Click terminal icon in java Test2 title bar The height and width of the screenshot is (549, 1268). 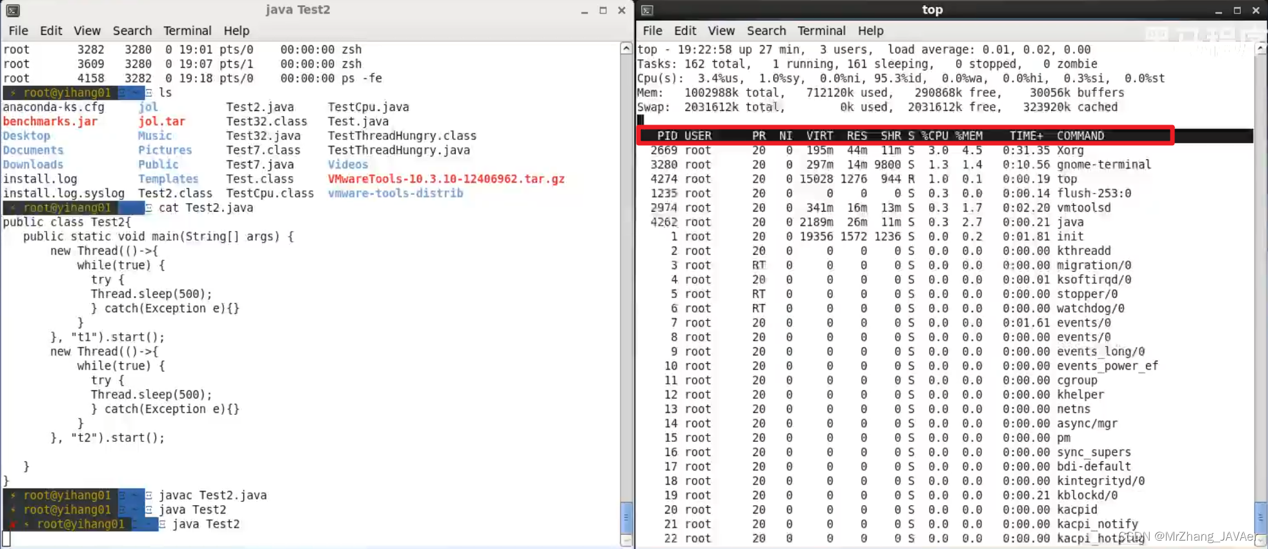point(12,10)
